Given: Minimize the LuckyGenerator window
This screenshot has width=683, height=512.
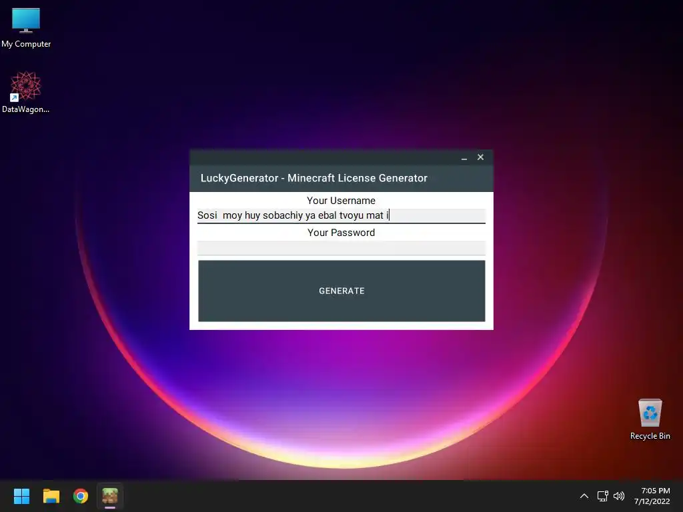Looking at the screenshot, I should 464,157.
